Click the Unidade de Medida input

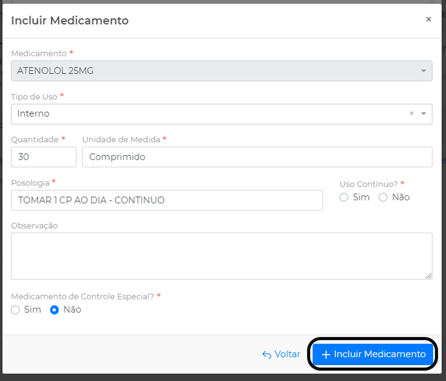coord(257,157)
